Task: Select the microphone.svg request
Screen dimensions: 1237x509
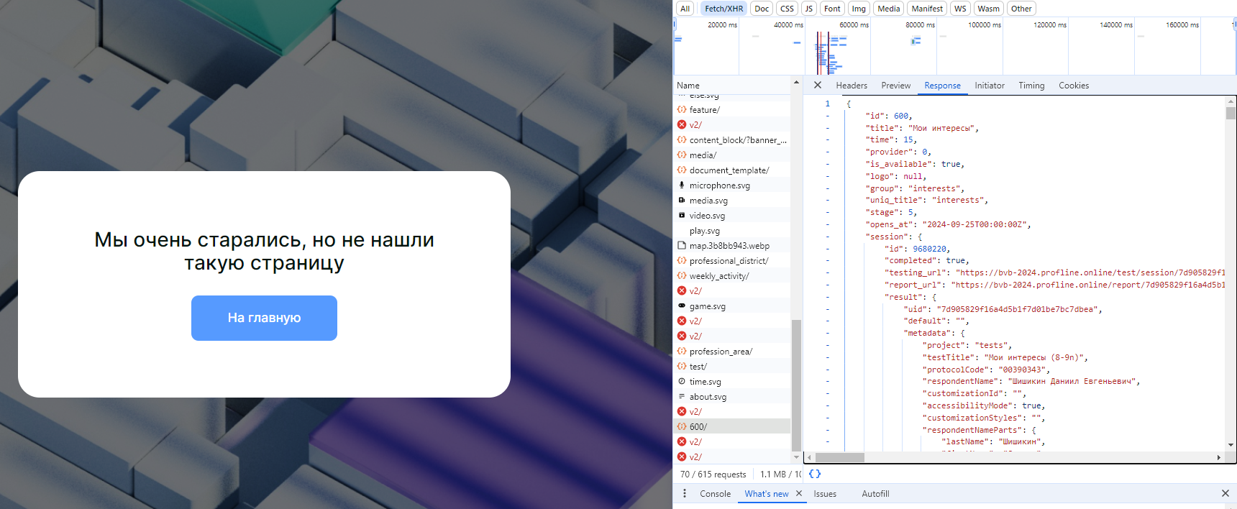Action: (x=719, y=185)
